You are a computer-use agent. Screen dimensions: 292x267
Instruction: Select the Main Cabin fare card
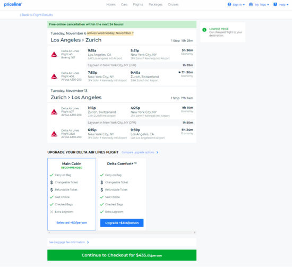(x=72, y=194)
